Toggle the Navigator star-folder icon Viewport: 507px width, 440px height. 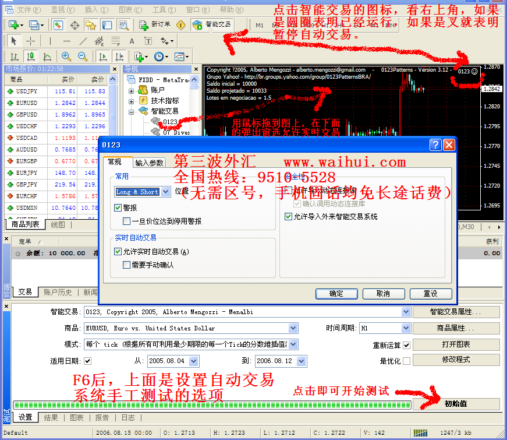point(91,25)
